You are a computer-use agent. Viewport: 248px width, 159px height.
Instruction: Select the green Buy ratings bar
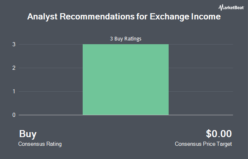(x=126, y=79)
